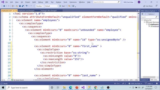Click the CRLF line-ending indicator
The image size is (160, 90).
[136, 80]
